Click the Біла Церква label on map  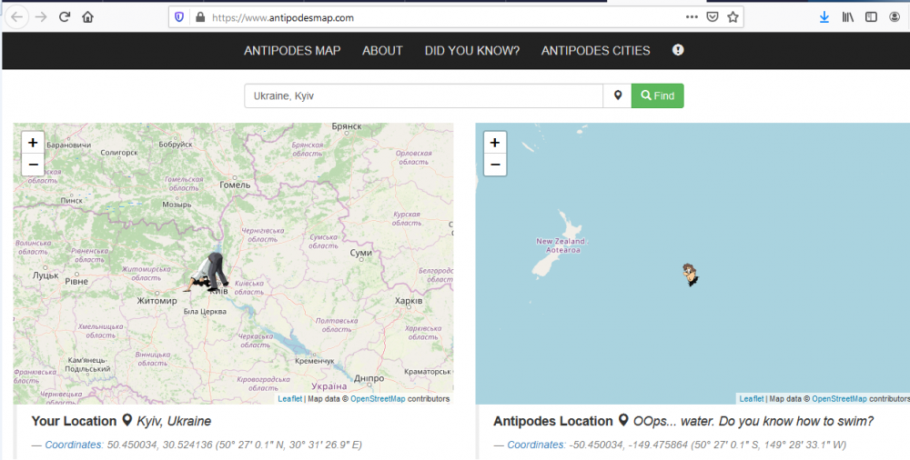pos(205,312)
